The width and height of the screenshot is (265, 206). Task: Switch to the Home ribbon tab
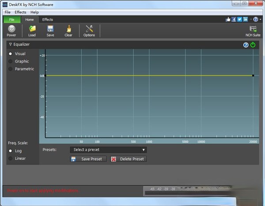click(x=30, y=19)
